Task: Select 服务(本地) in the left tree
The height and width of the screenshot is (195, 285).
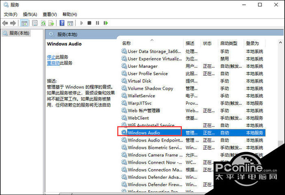Action: tap(19, 33)
